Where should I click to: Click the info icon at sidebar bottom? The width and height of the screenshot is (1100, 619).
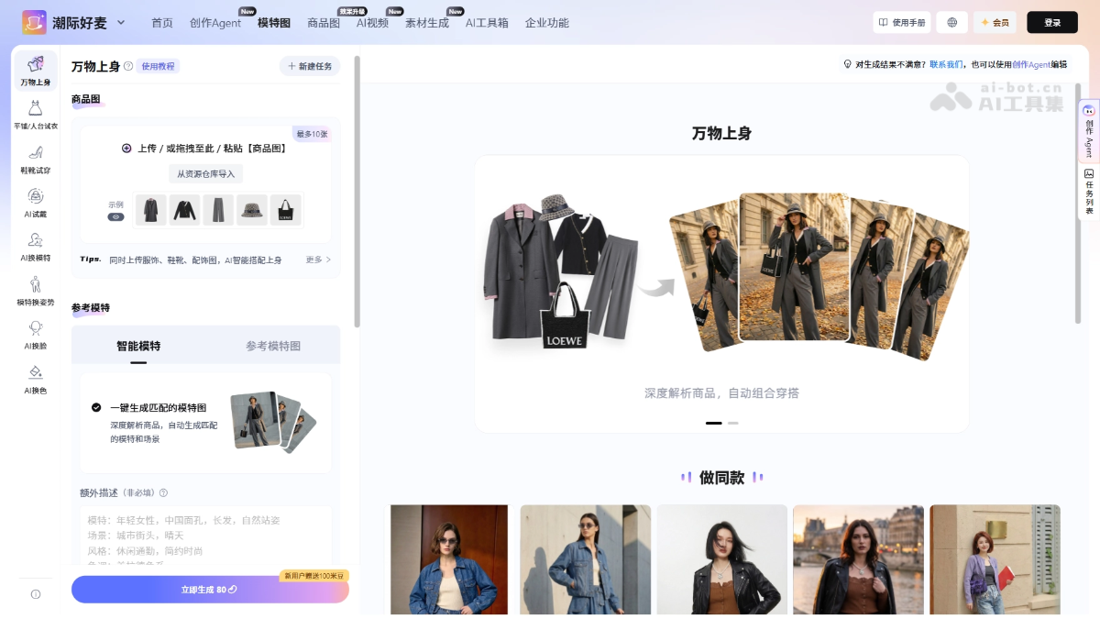(x=36, y=594)
